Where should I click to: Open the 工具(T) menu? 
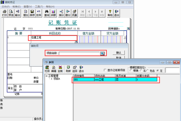click(x=39, y=7)
